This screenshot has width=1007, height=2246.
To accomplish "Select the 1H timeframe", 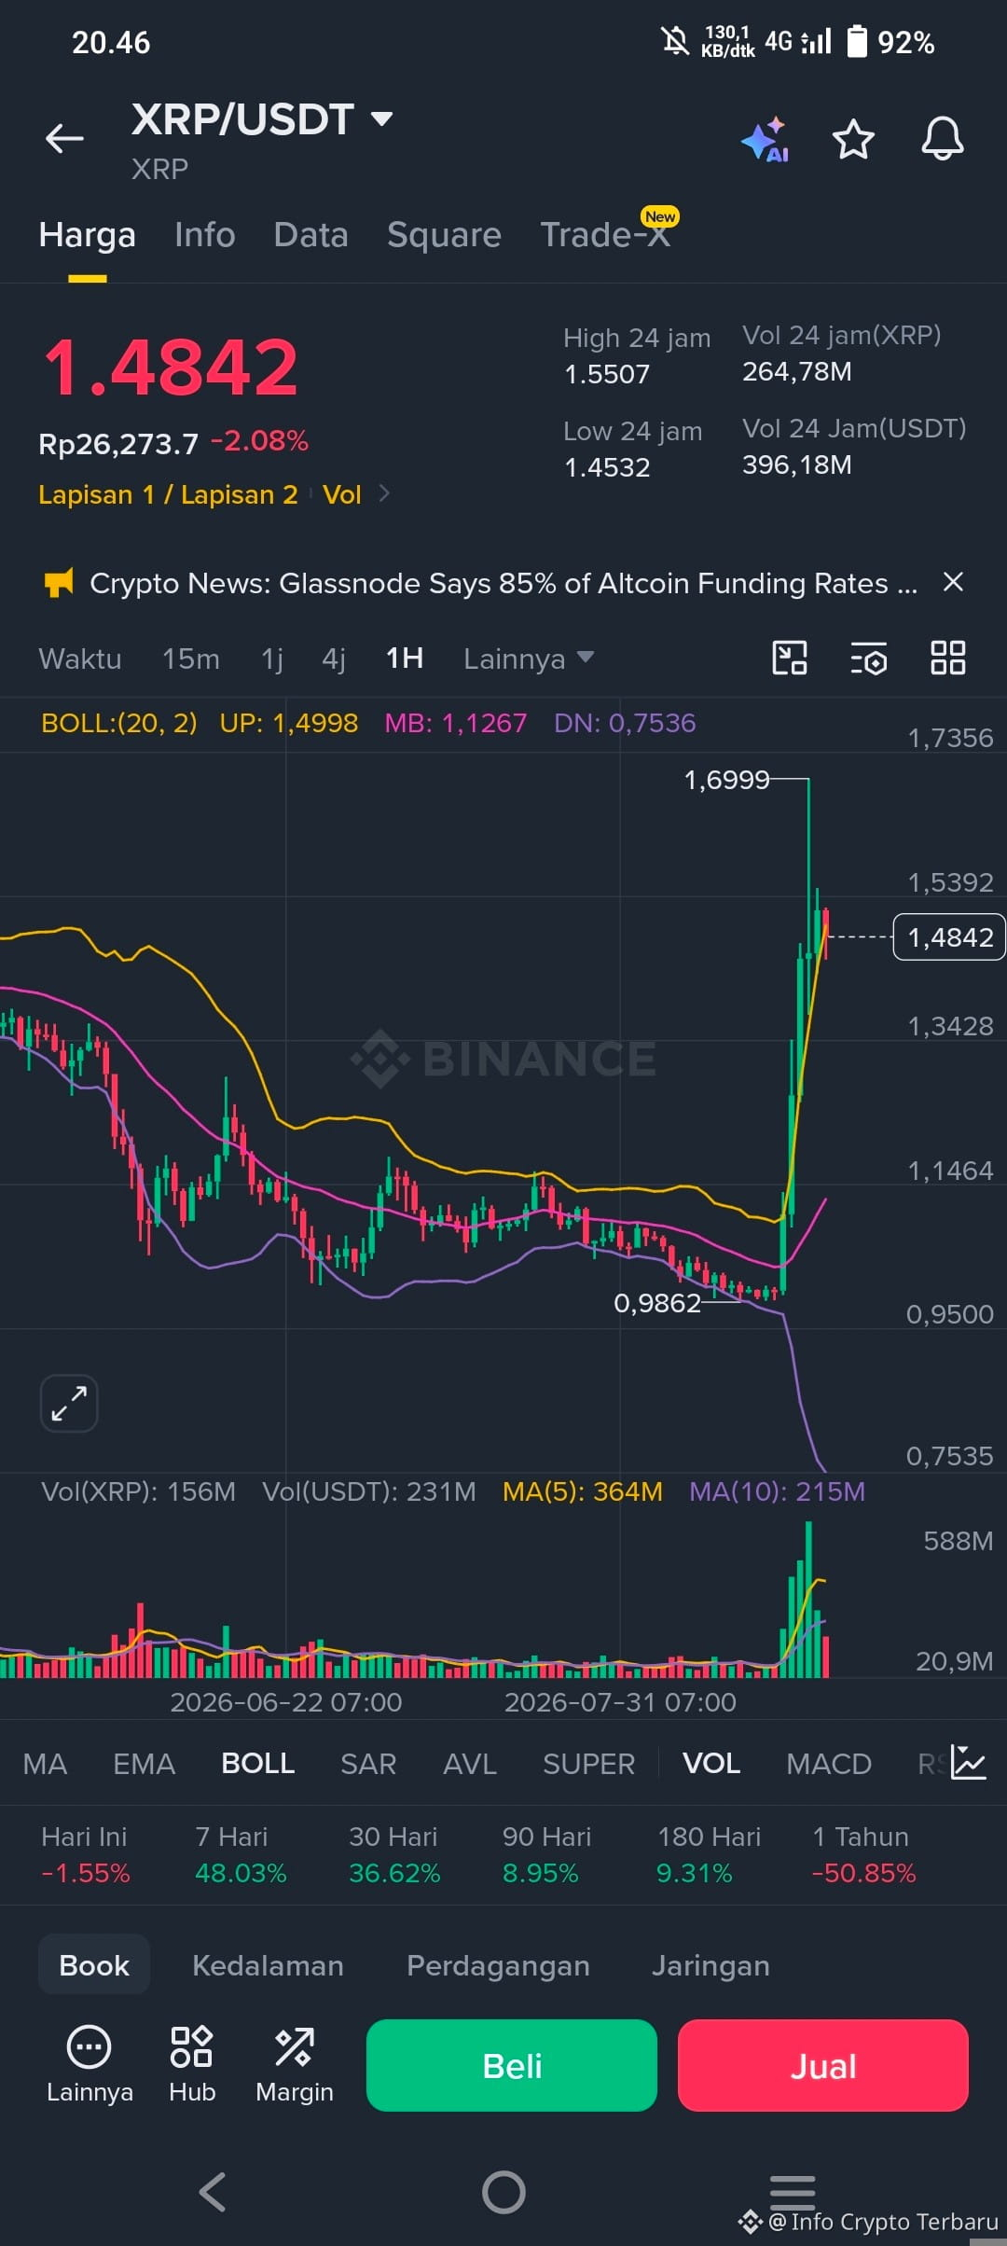I will (x=405, y=659).
